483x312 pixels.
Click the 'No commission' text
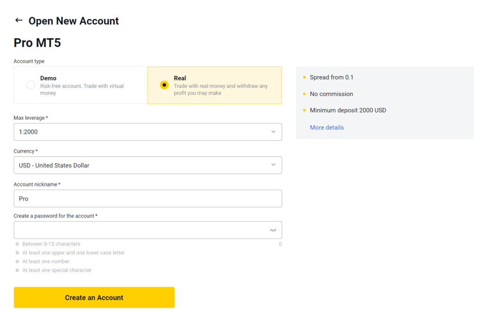(x=332, y=94)
